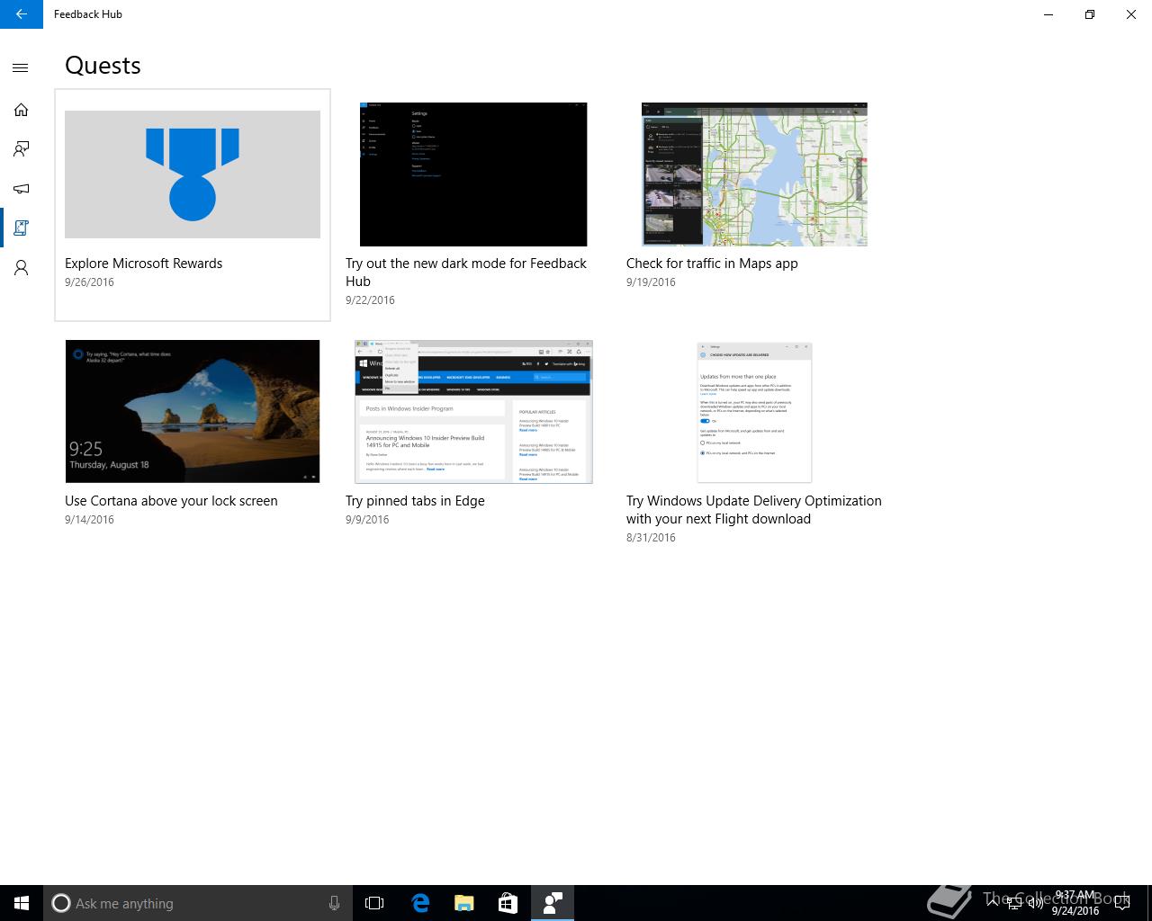Open File Explorer from the taskbar
1152x921 pixels.
[x=464, y=903]
